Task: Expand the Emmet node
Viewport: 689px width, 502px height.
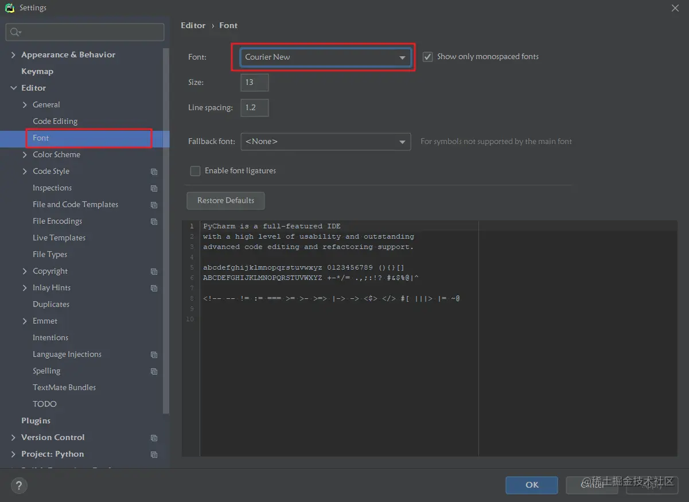Action: 25,321
